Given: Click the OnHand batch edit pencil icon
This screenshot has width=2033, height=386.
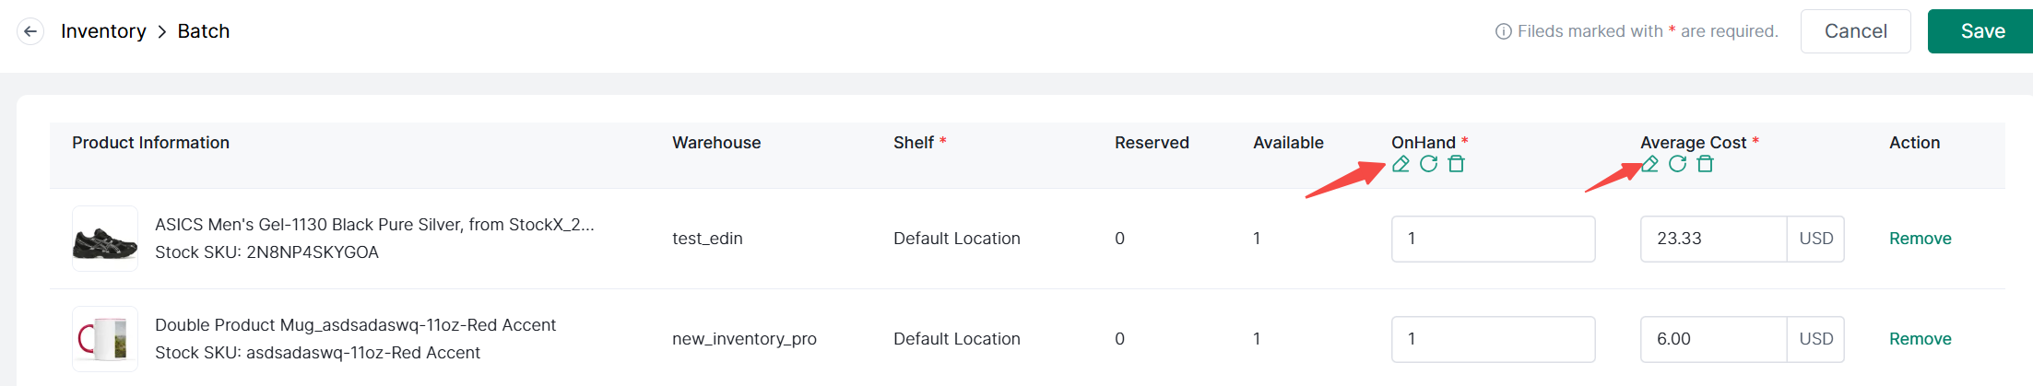Looking at the screenshot, I should click(x=1401, y=164).
